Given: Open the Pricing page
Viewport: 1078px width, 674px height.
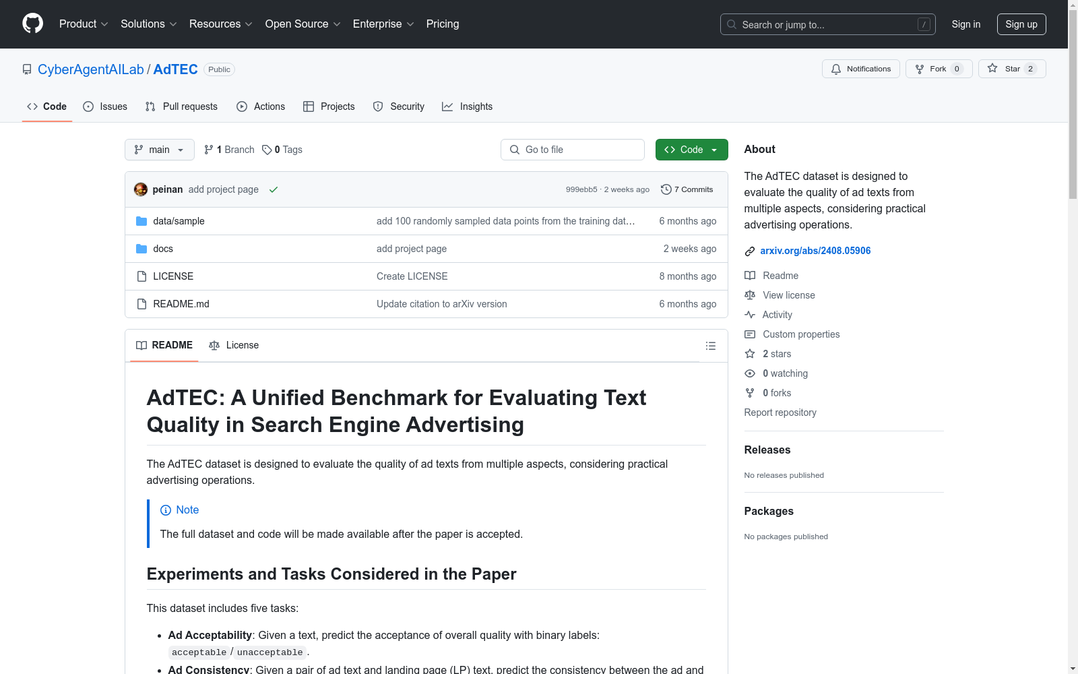Looking at the screenshot, I should point(443,24).
